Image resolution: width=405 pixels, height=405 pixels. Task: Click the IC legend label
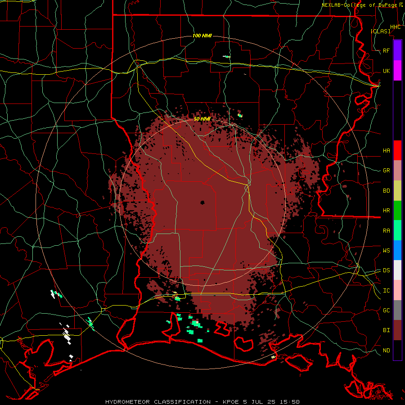click(x=387, y=291)
